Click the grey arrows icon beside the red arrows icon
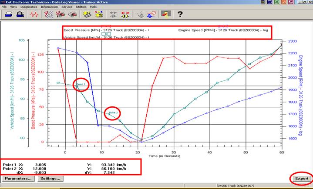Screen dimensions: 313x189 point(113,14)
